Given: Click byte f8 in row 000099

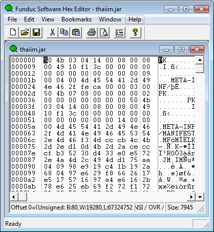Looking at the screenshot, I should 109,173.
